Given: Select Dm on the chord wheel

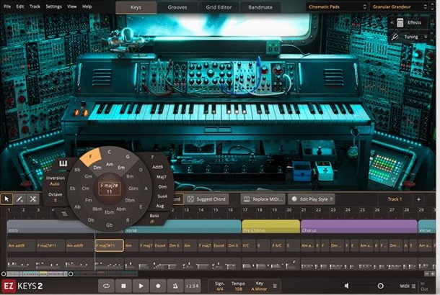Looking at the screenshot, I should [x=97, y=168].
